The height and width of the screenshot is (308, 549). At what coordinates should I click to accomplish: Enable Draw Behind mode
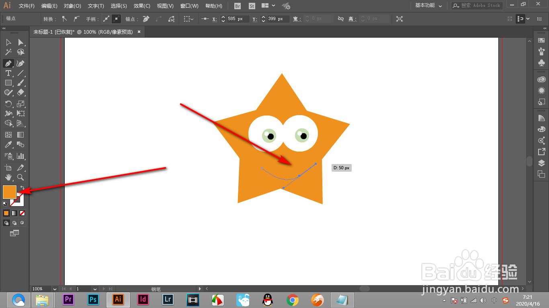14,223
